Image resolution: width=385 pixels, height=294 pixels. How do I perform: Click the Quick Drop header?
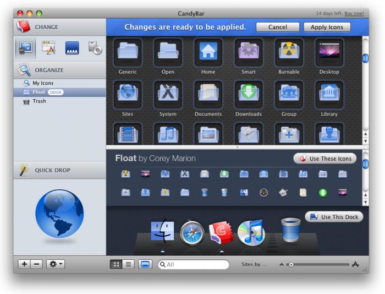click(x=59, y=170)
